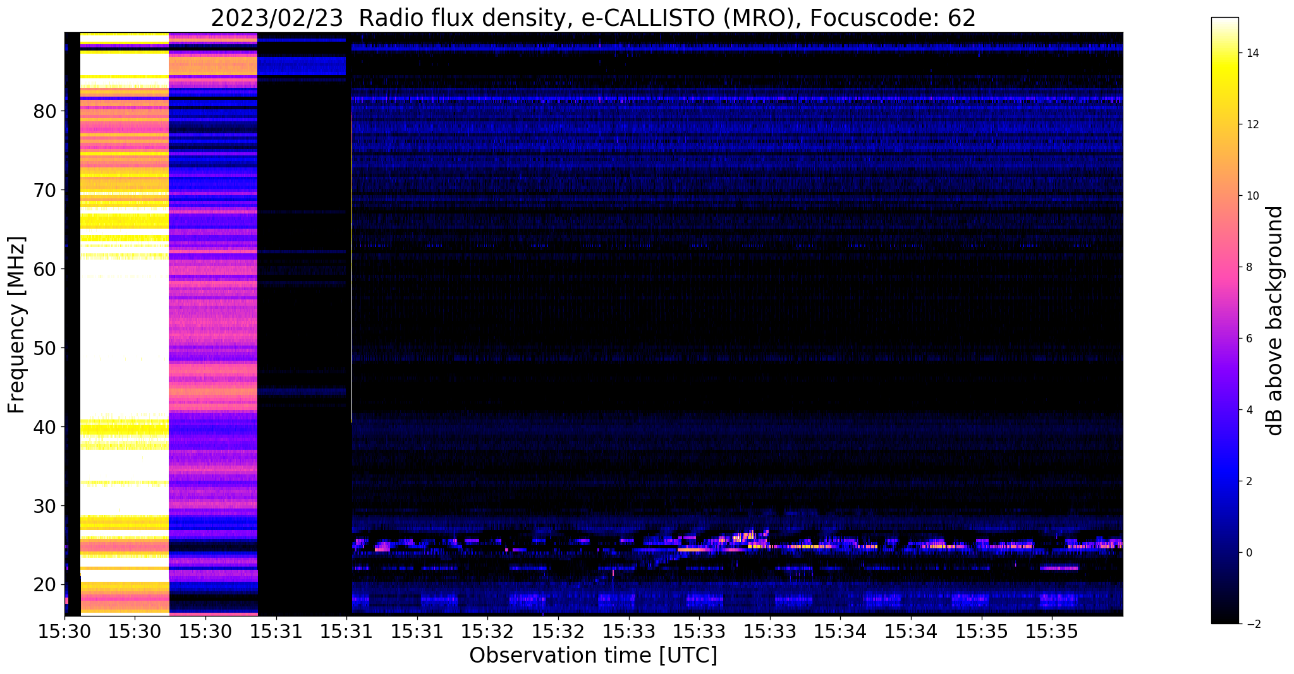Click the colorbar tick labeled 14
This screenshot has height=674, width=1294.
1251,53
